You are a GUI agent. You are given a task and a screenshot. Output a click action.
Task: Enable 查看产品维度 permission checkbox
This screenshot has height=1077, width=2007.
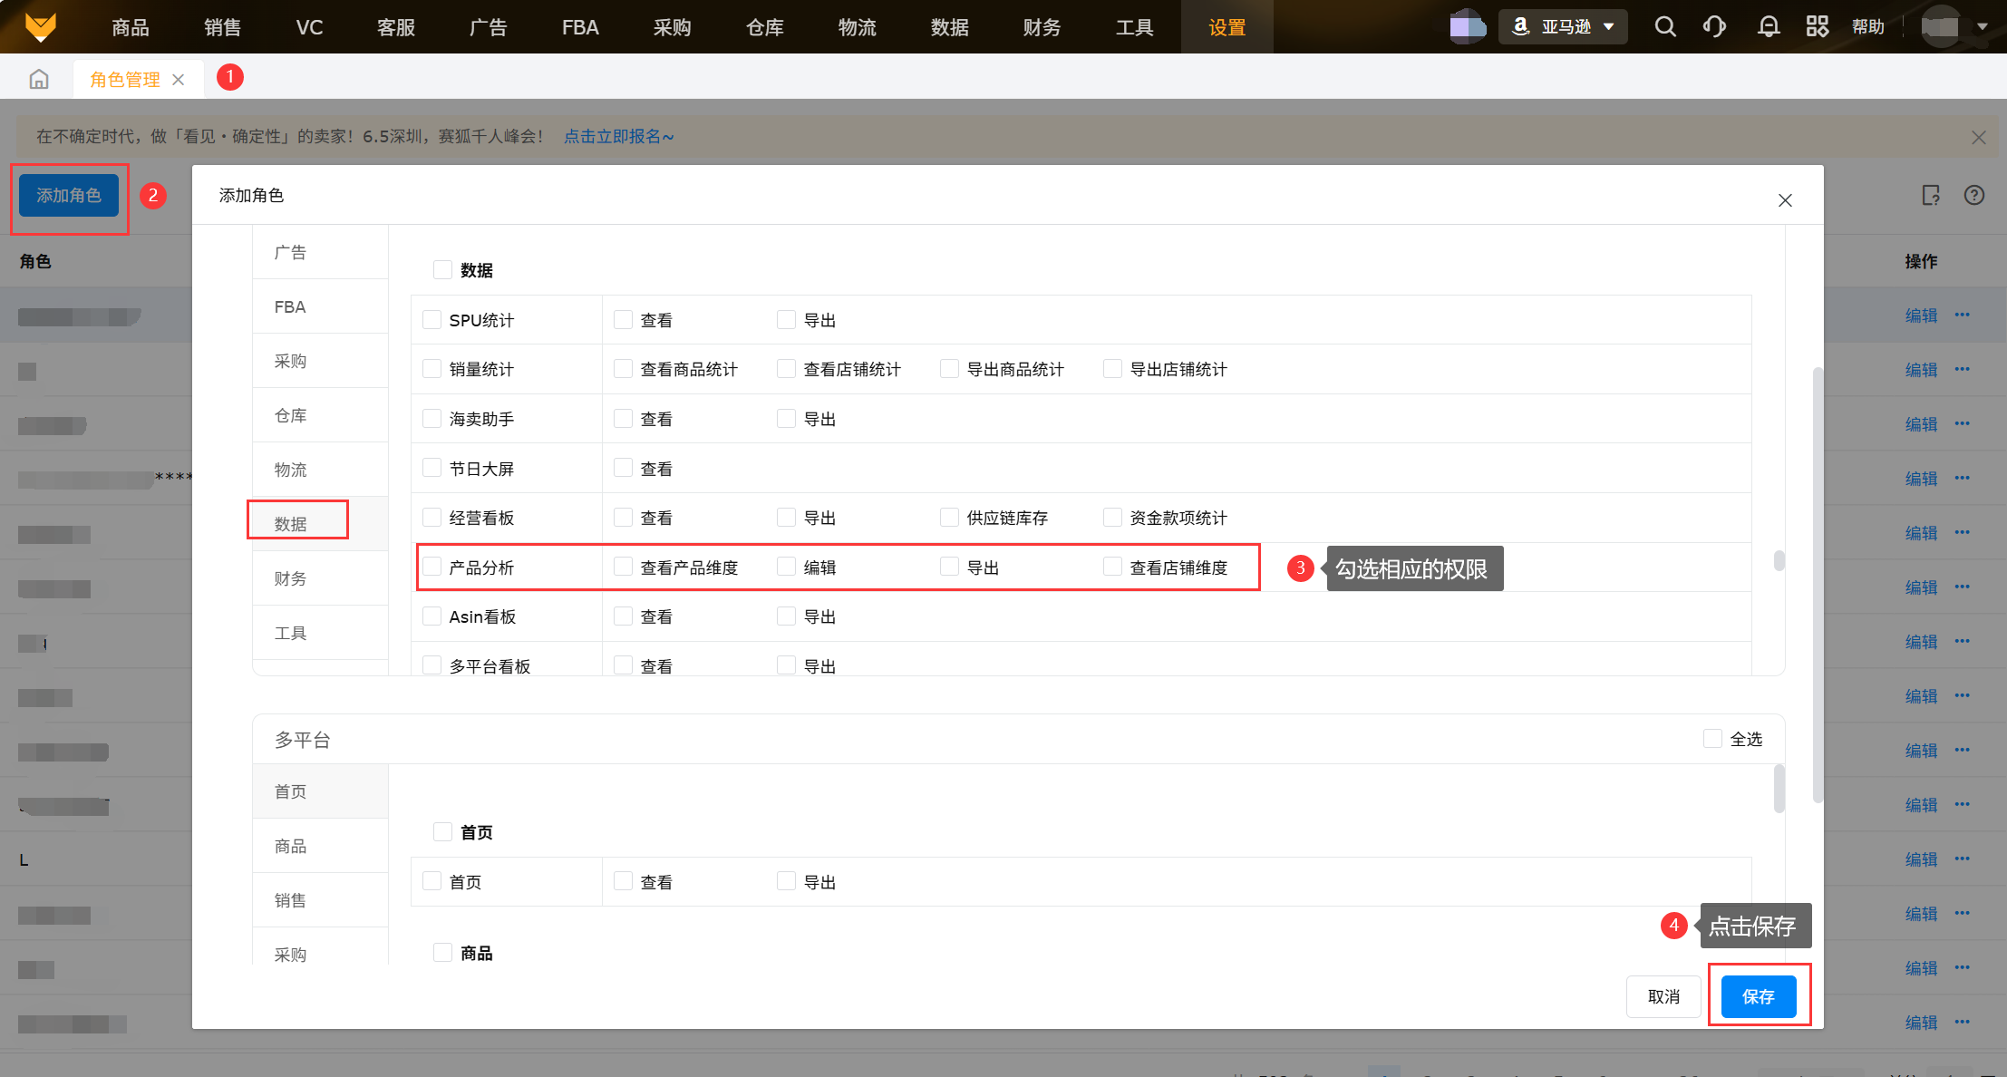tap(623, 567)
